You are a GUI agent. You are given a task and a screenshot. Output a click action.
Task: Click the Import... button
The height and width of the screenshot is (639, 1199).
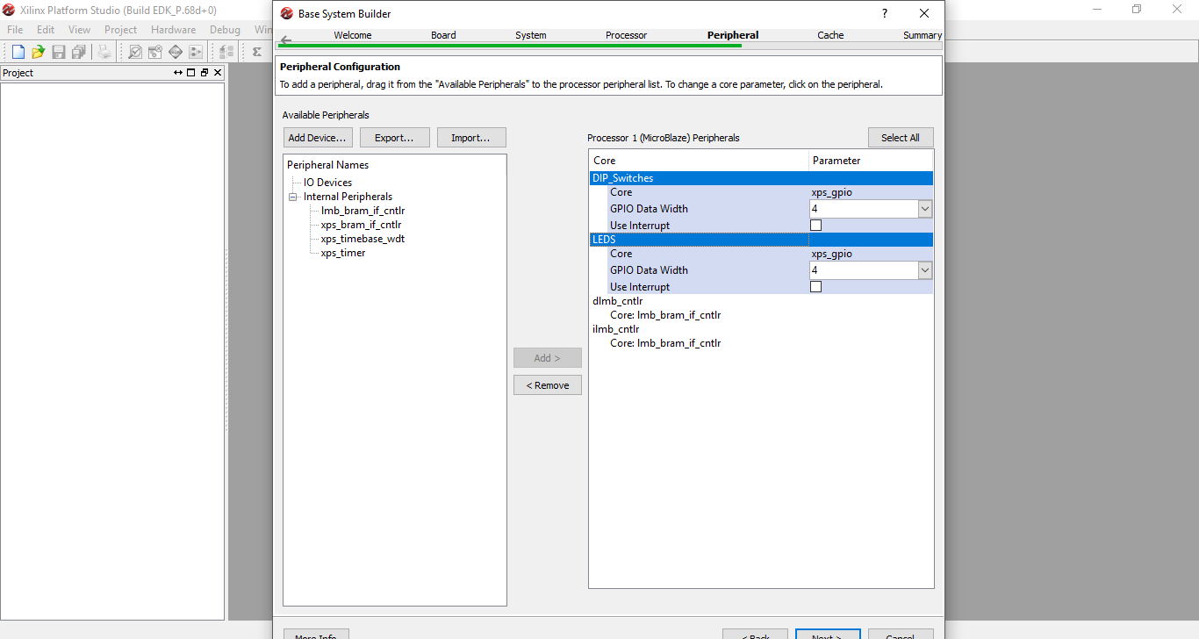click(471, 138)
